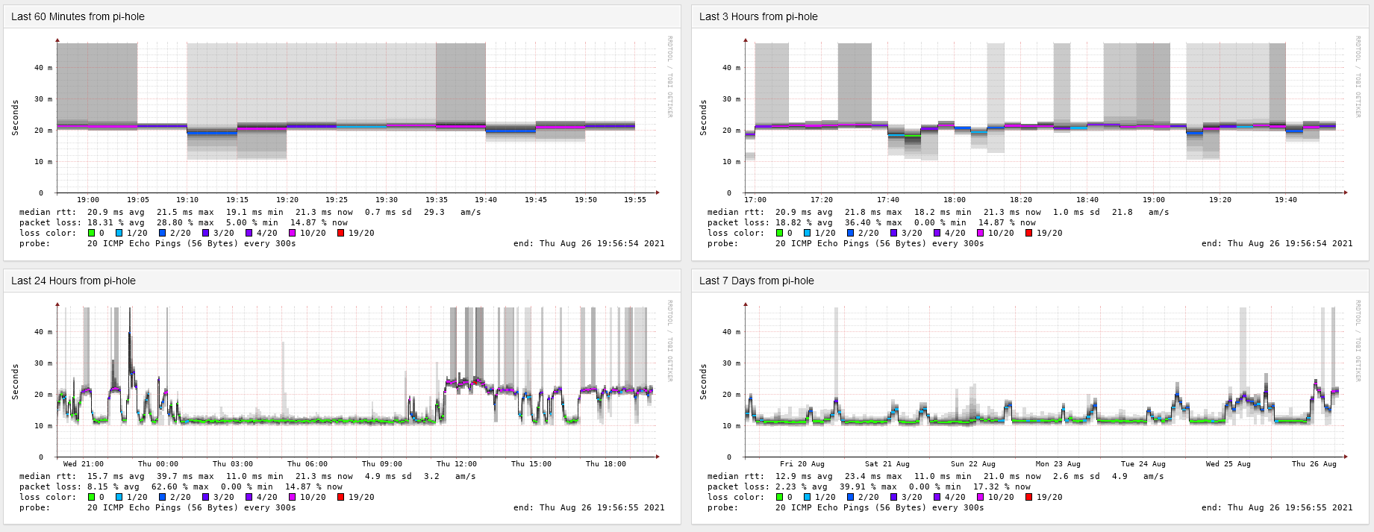Click green 0 loss swatch in Last 60 Minutes legend
This screenshot has width=1374, height=532.
pyautogui.click(x=91, y=234)
